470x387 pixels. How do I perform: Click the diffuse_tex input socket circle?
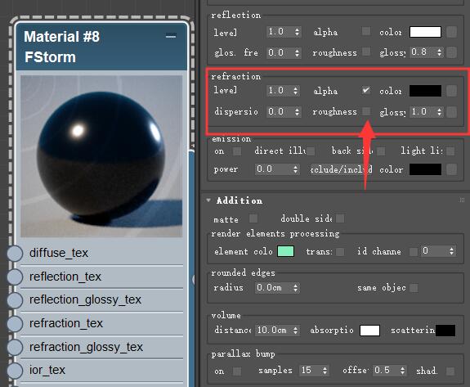pyautogui.click(x=15, y=253)
